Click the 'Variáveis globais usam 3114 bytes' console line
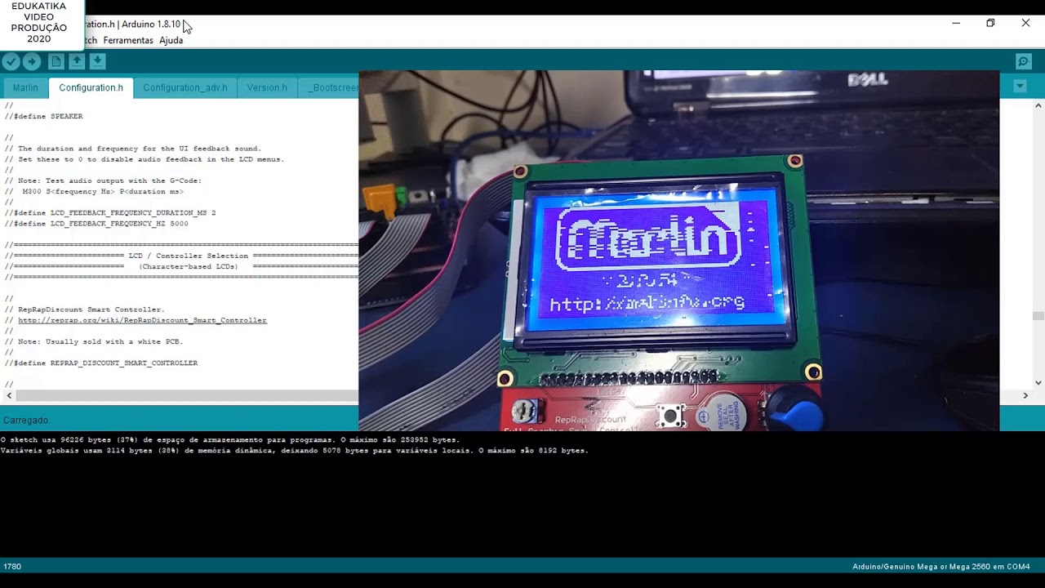 click(x=294, y=450)
